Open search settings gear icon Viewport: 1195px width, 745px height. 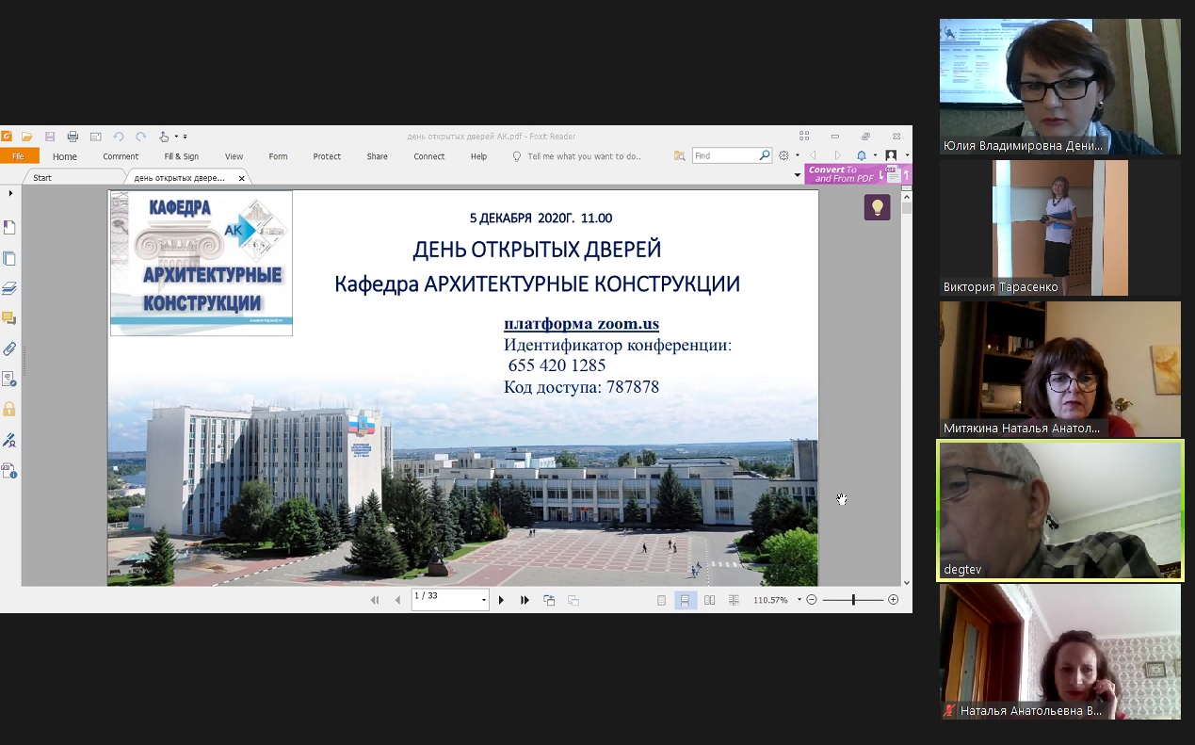tap(783, 155)
